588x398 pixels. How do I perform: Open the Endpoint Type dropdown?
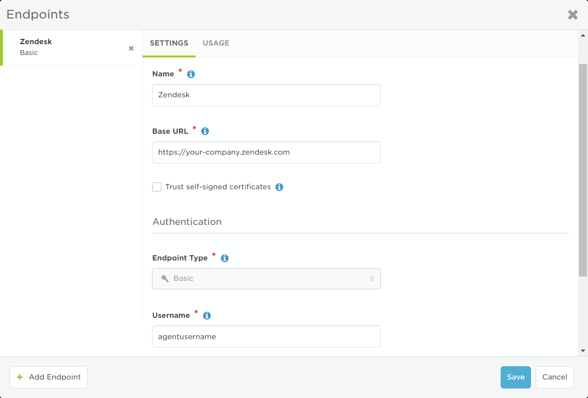pyautogui.click(x=266, y=278)
